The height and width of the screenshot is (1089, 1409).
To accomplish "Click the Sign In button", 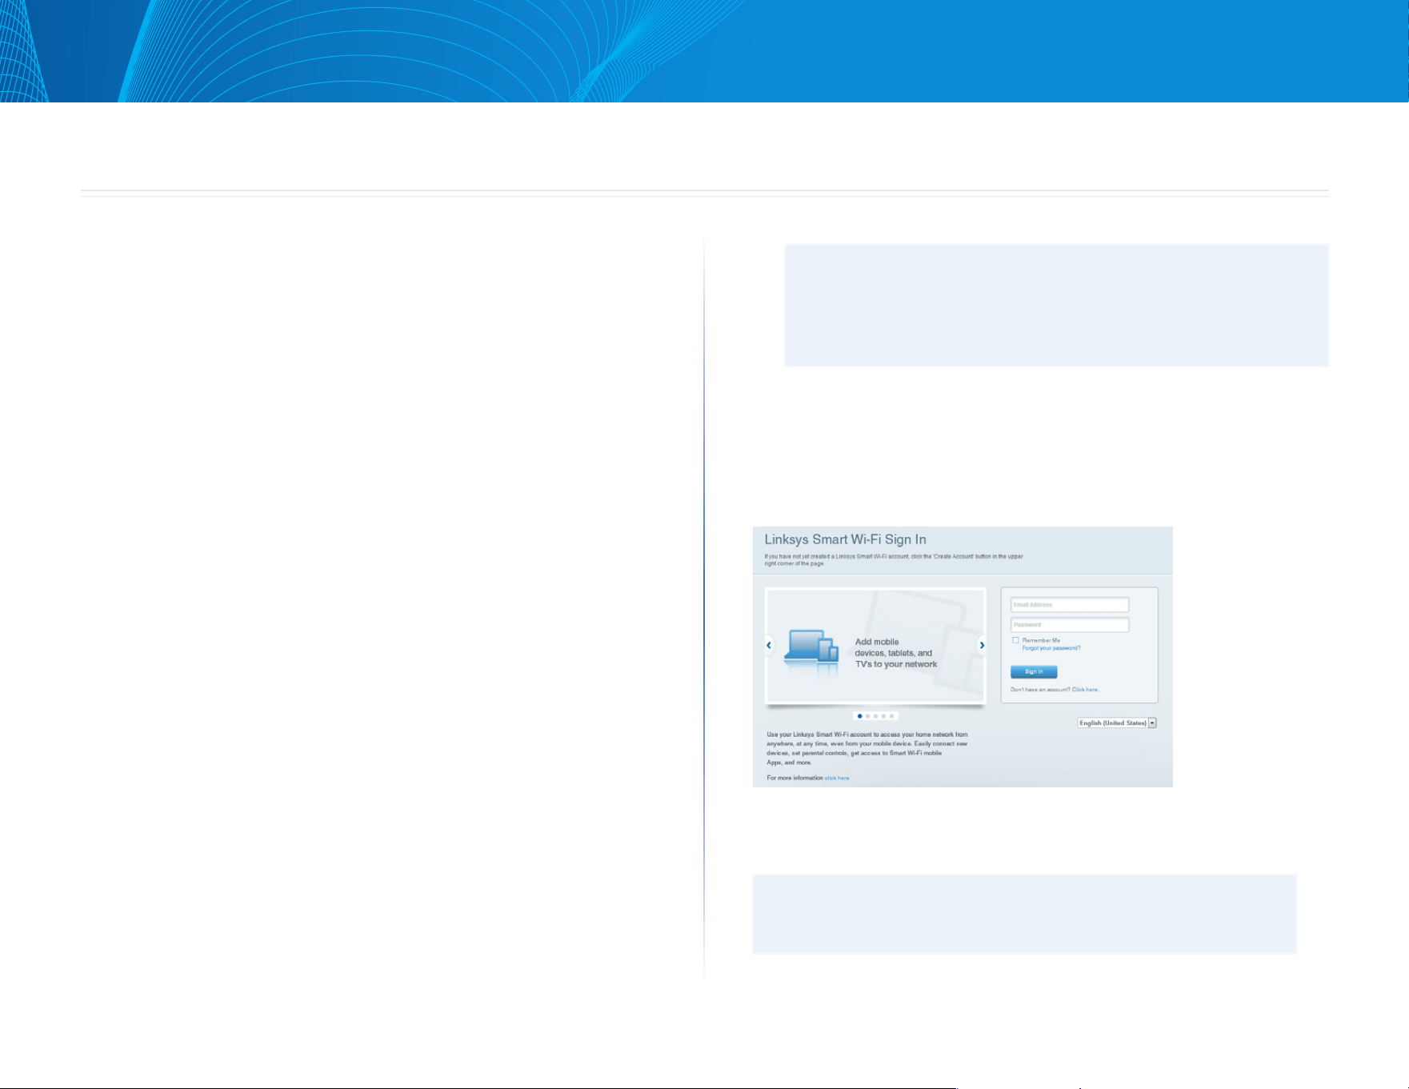I will (x=1034, y=671).
